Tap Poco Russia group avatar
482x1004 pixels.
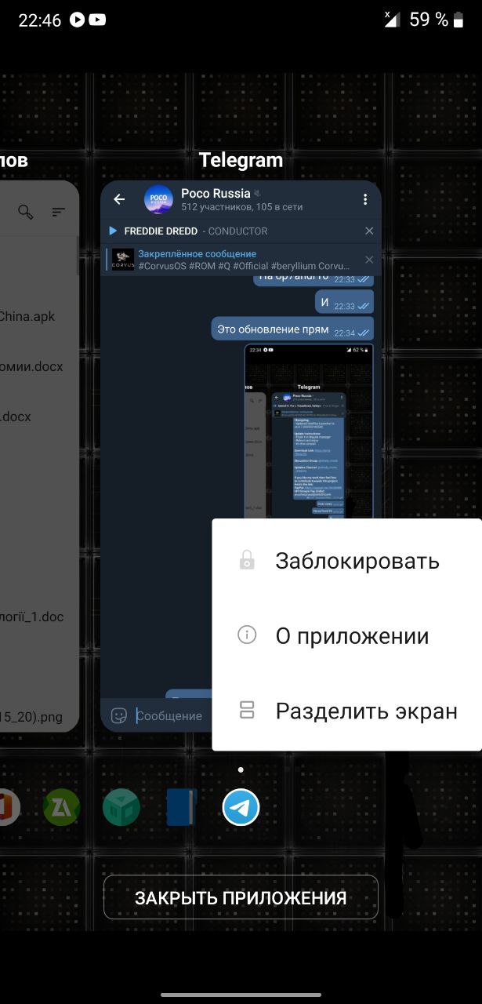159,199
